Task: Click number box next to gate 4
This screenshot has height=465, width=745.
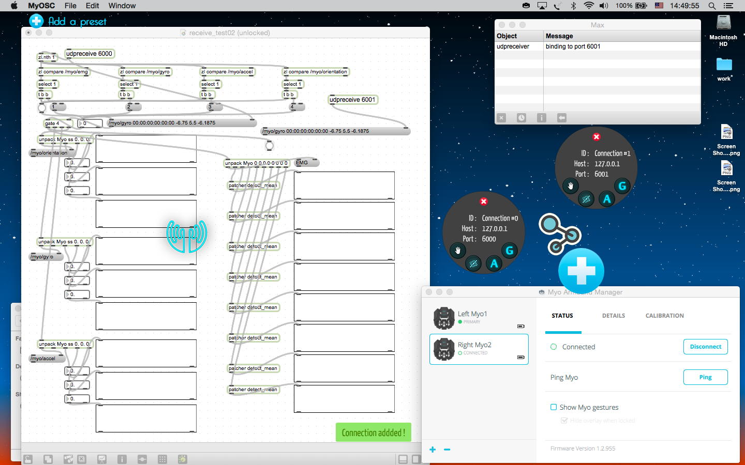Action: coord(90,123)
